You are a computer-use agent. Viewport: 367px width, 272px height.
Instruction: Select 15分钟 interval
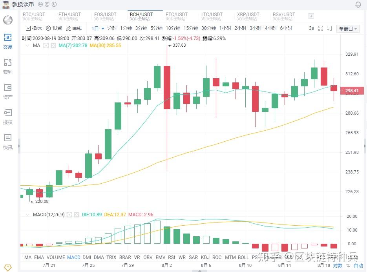tap(191, 28)
